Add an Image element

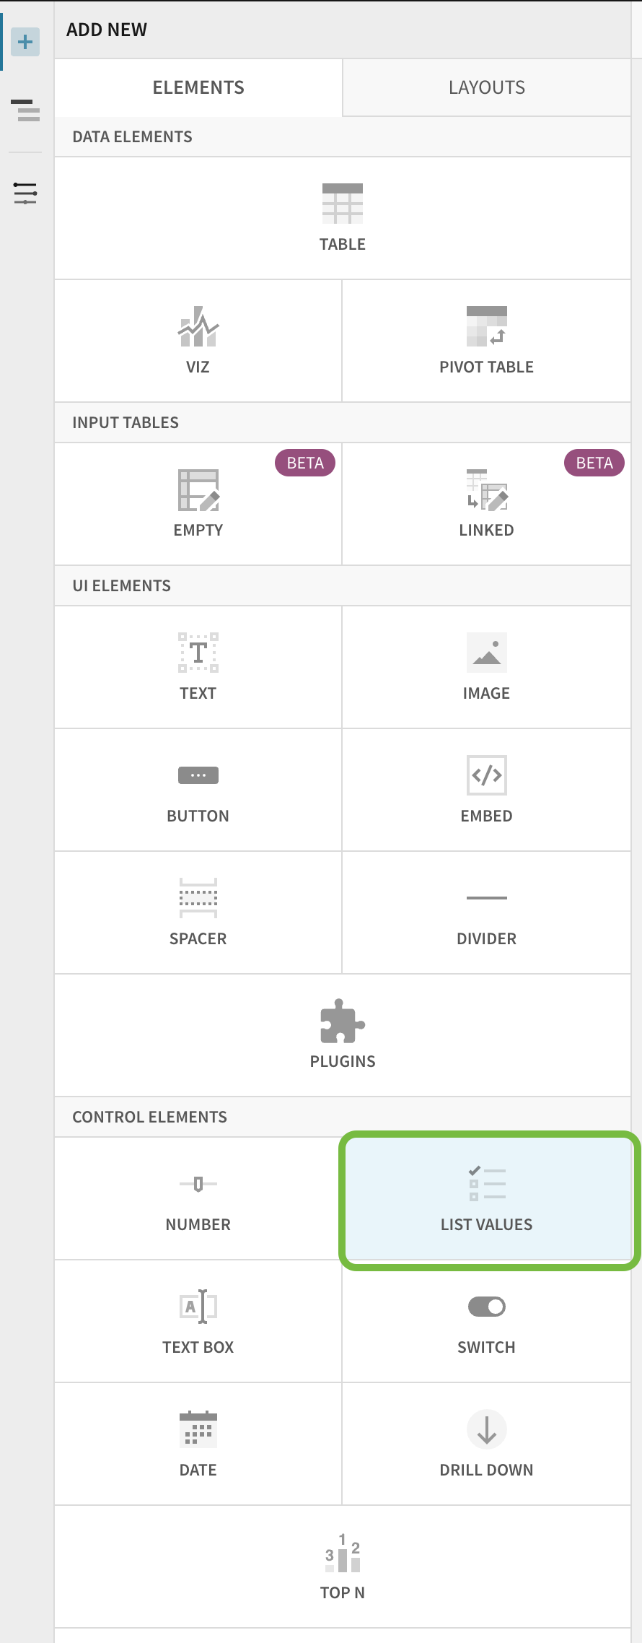(x=486, y=664)
